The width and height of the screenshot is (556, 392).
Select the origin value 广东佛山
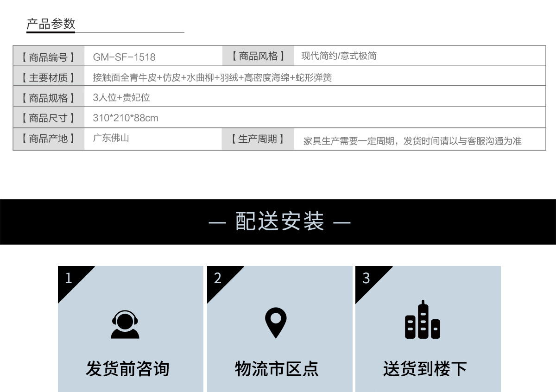click(111, 138)
